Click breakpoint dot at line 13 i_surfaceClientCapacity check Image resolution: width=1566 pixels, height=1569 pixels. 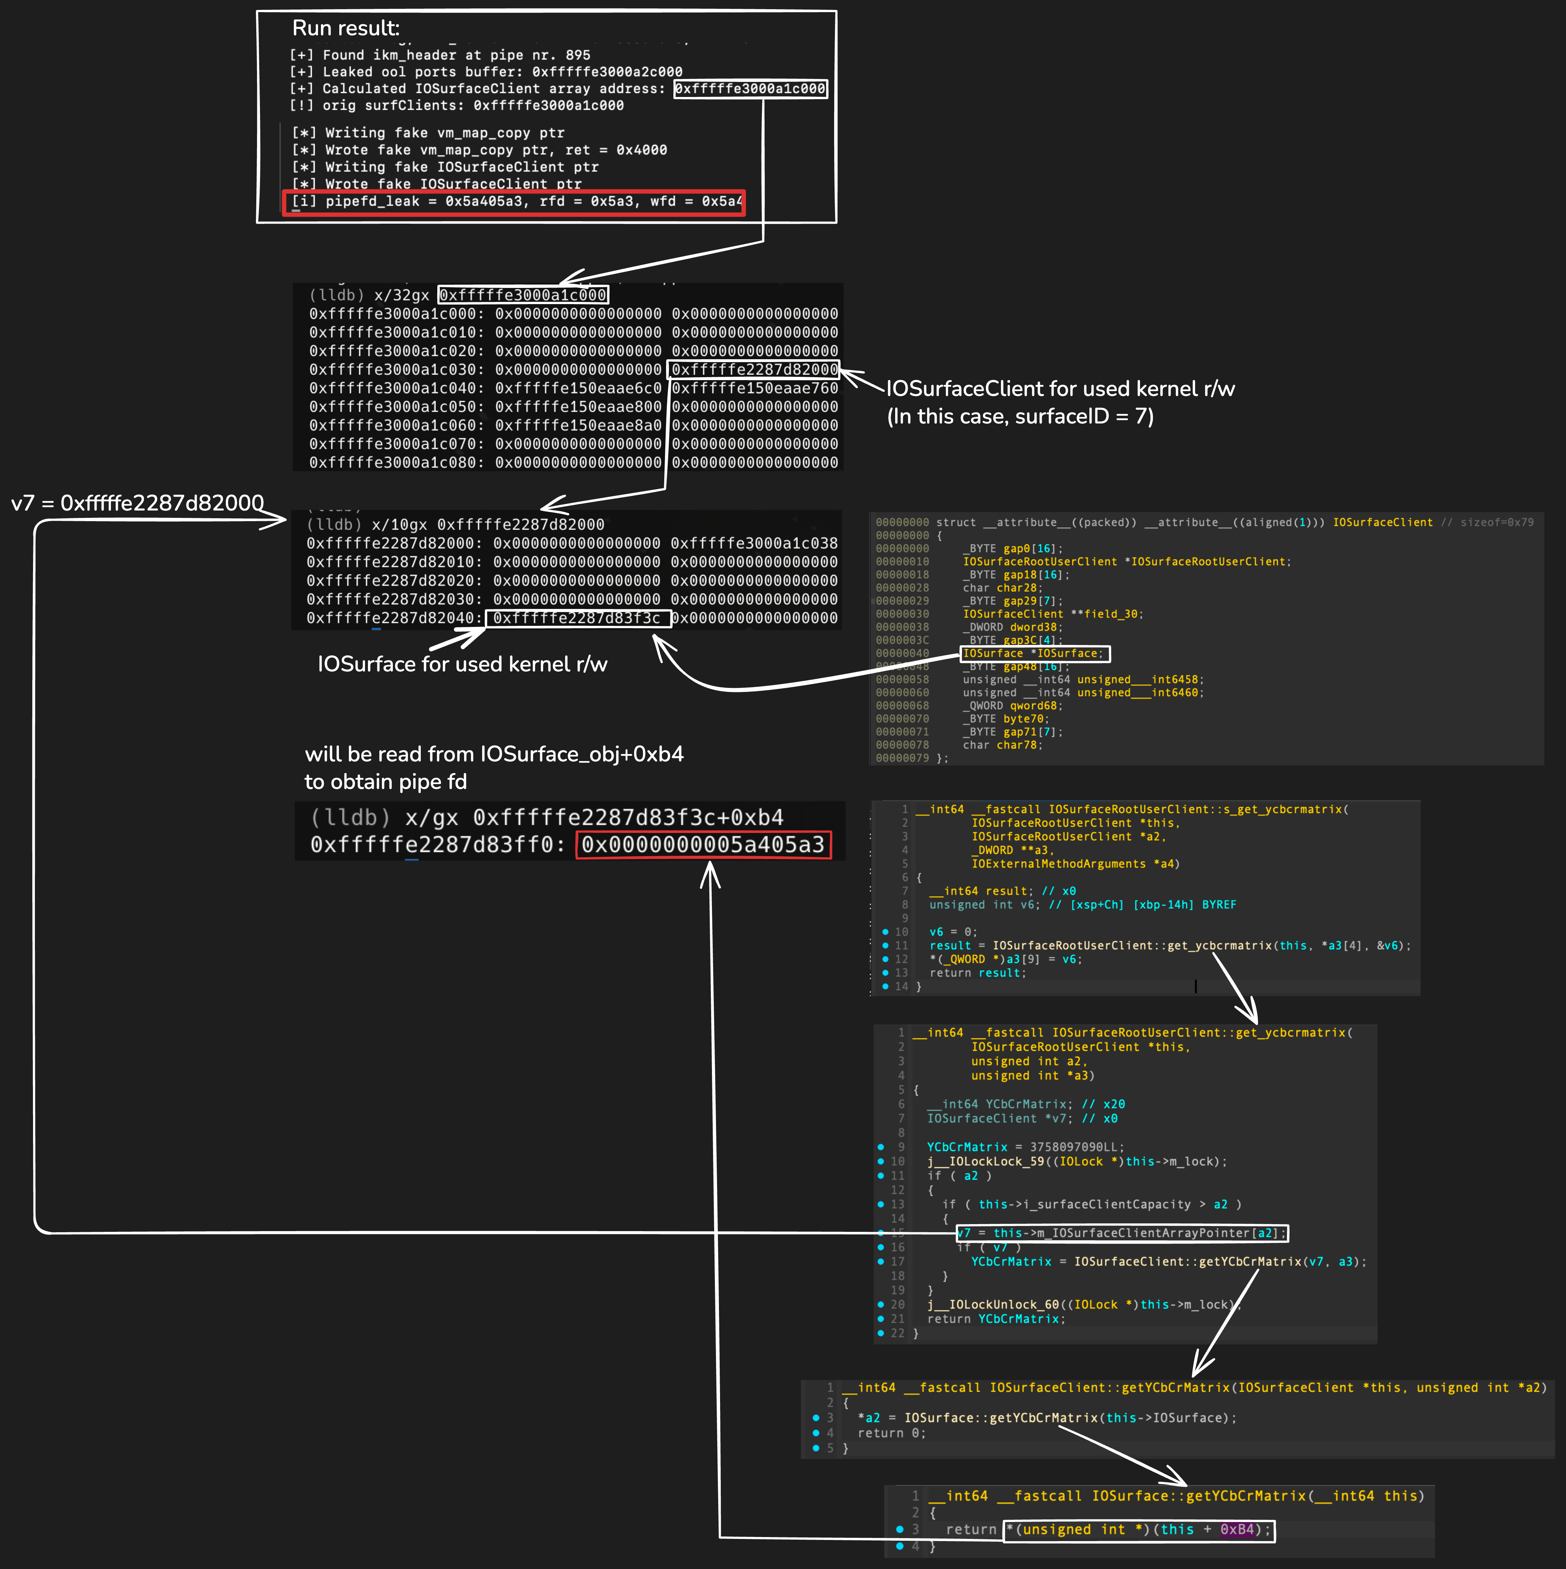pos(881,1204)
